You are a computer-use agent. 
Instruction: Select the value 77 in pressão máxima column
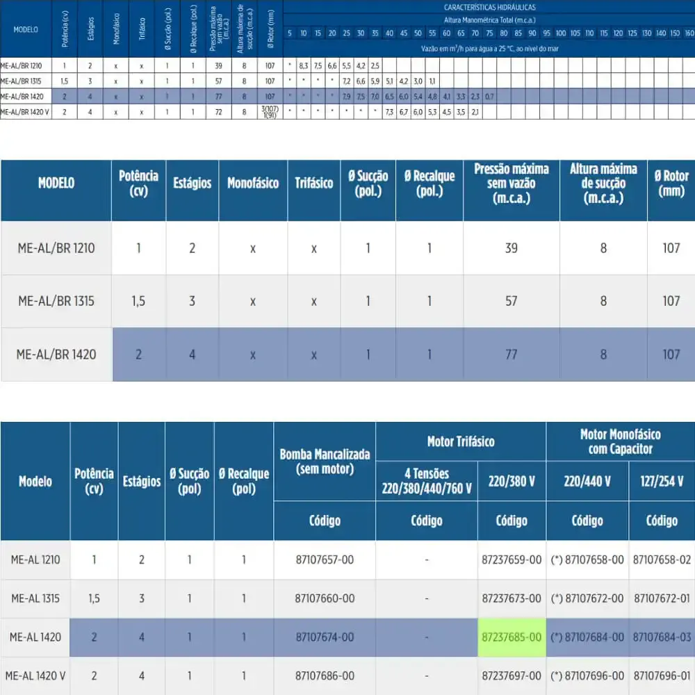point(512,354)
